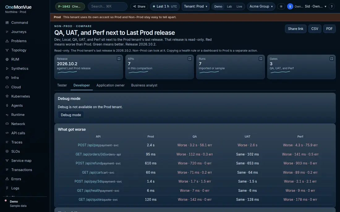Open the Traces sidebar icon

pyautogui.click(x=7, y=142)
